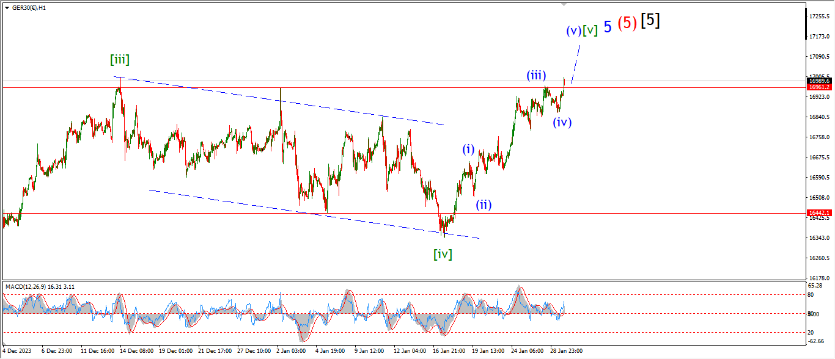Select the large blue 5 wave label
This screenshot has height=359, width=835.
point(608,26)
